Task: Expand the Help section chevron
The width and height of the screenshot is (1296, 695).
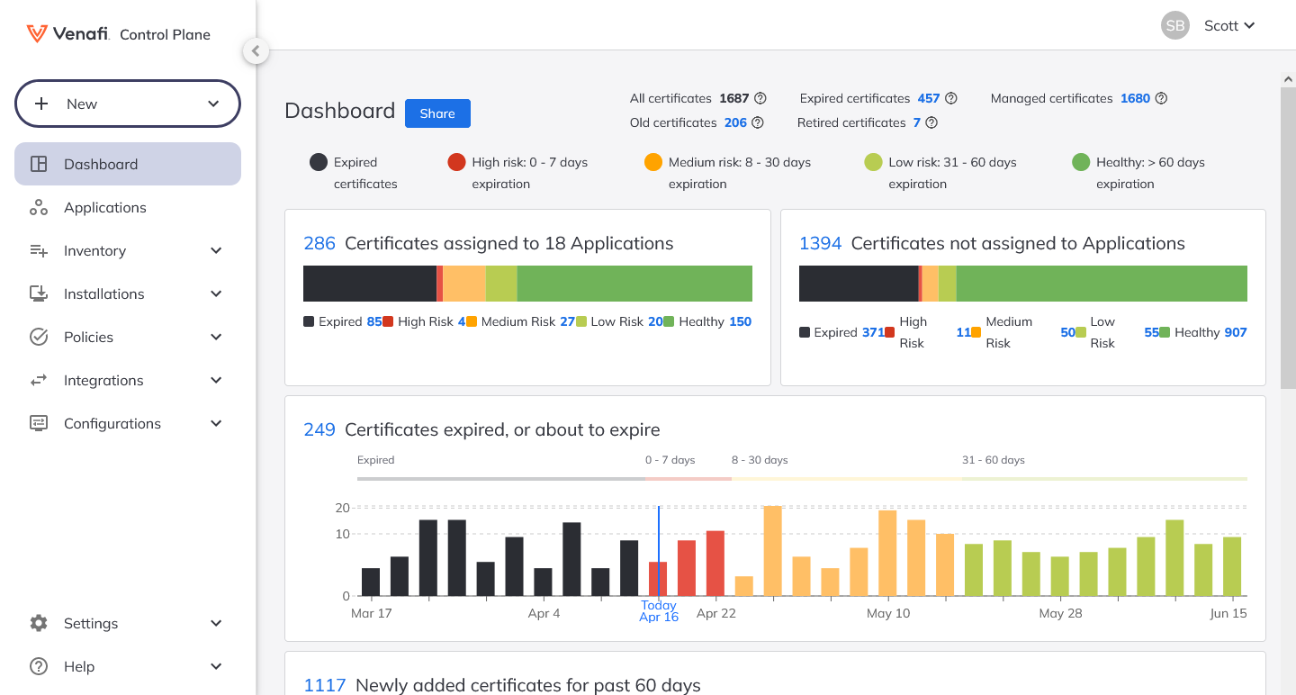Action: pos(216,666)
